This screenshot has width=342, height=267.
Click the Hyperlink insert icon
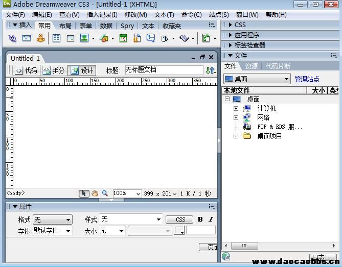[x=12, y=38]
